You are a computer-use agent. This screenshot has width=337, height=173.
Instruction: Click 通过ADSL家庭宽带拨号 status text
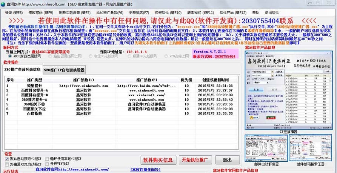point(51,52)
